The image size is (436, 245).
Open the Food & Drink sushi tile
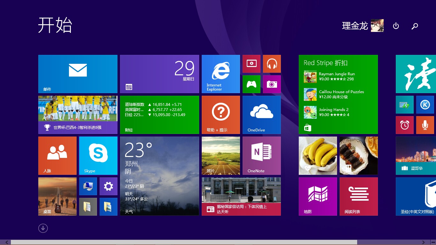(359, 156)
